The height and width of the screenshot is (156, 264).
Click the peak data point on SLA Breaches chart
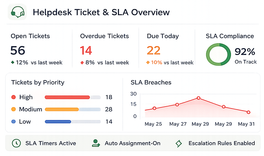tap(198, 98)
